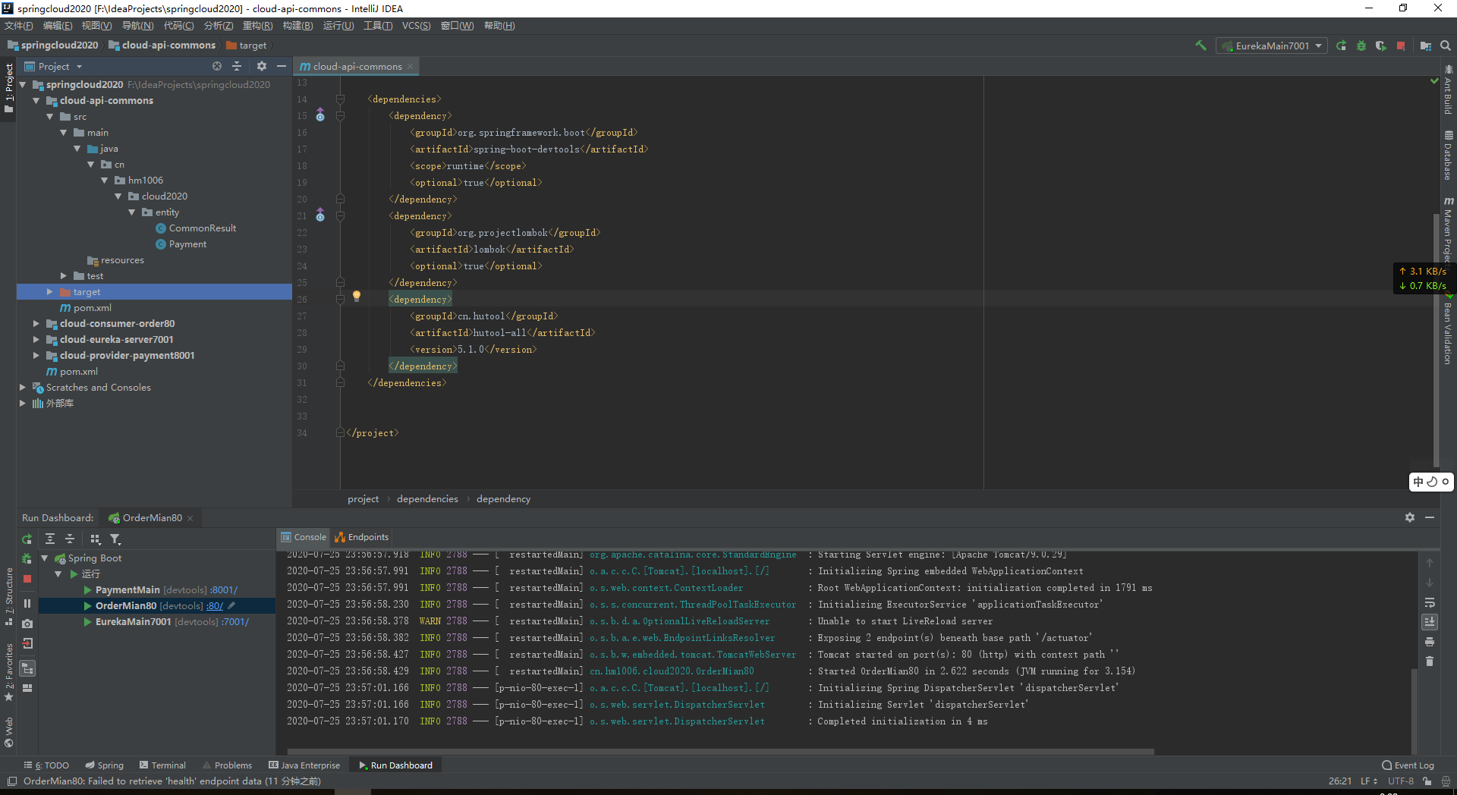The width and height of the screenshot is (1457, 795).
Task: Click the Debug bug icon in top toolbar
Action: click(1361, 46)
